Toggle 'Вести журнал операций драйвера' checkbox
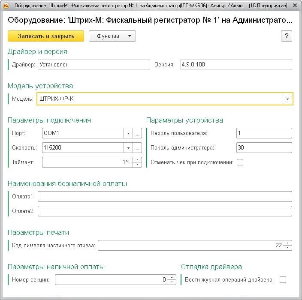Viewport: 302px width, 300px height. 283,280
